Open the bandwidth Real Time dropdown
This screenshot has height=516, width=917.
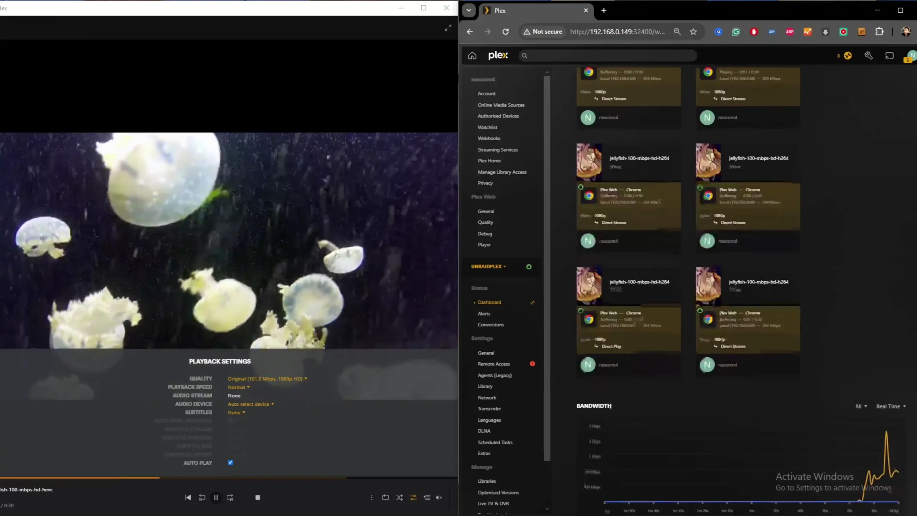(891, 406)
